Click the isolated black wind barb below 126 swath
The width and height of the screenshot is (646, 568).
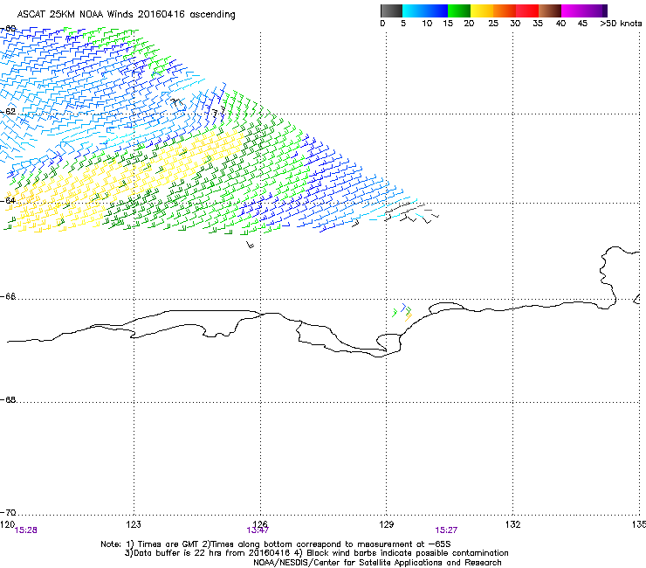pos(250,245)
